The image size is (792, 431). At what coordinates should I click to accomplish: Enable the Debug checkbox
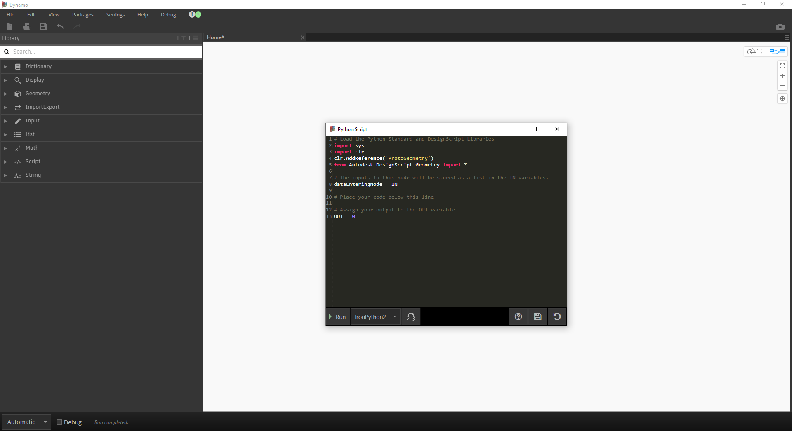tap(59, 422)
